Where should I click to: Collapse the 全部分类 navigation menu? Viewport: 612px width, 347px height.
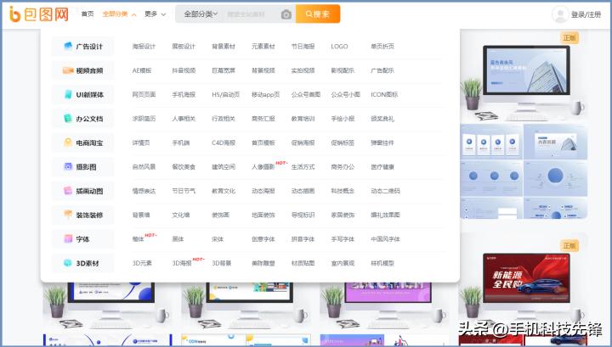(x=119, y=14)
